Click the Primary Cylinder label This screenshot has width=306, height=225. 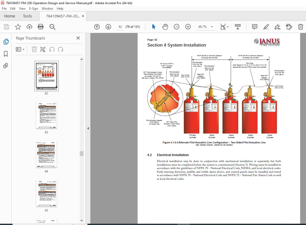(x=192, y=136)
